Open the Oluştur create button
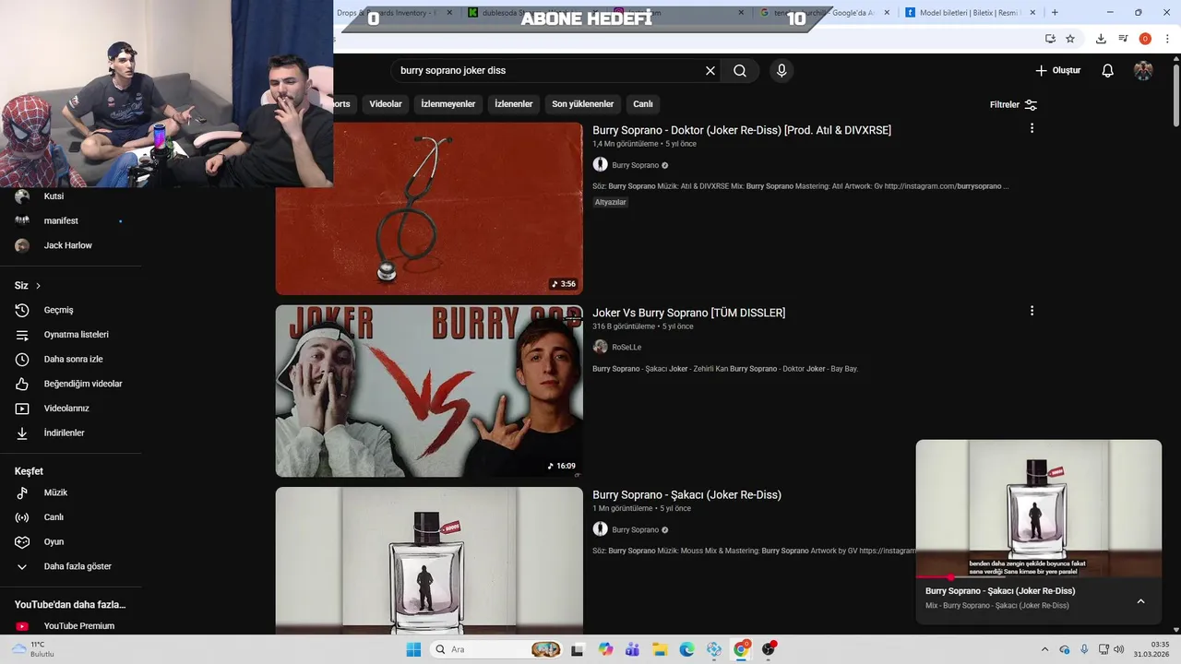The width and height of the screenshot is (1181, 664). [1057, 71]
